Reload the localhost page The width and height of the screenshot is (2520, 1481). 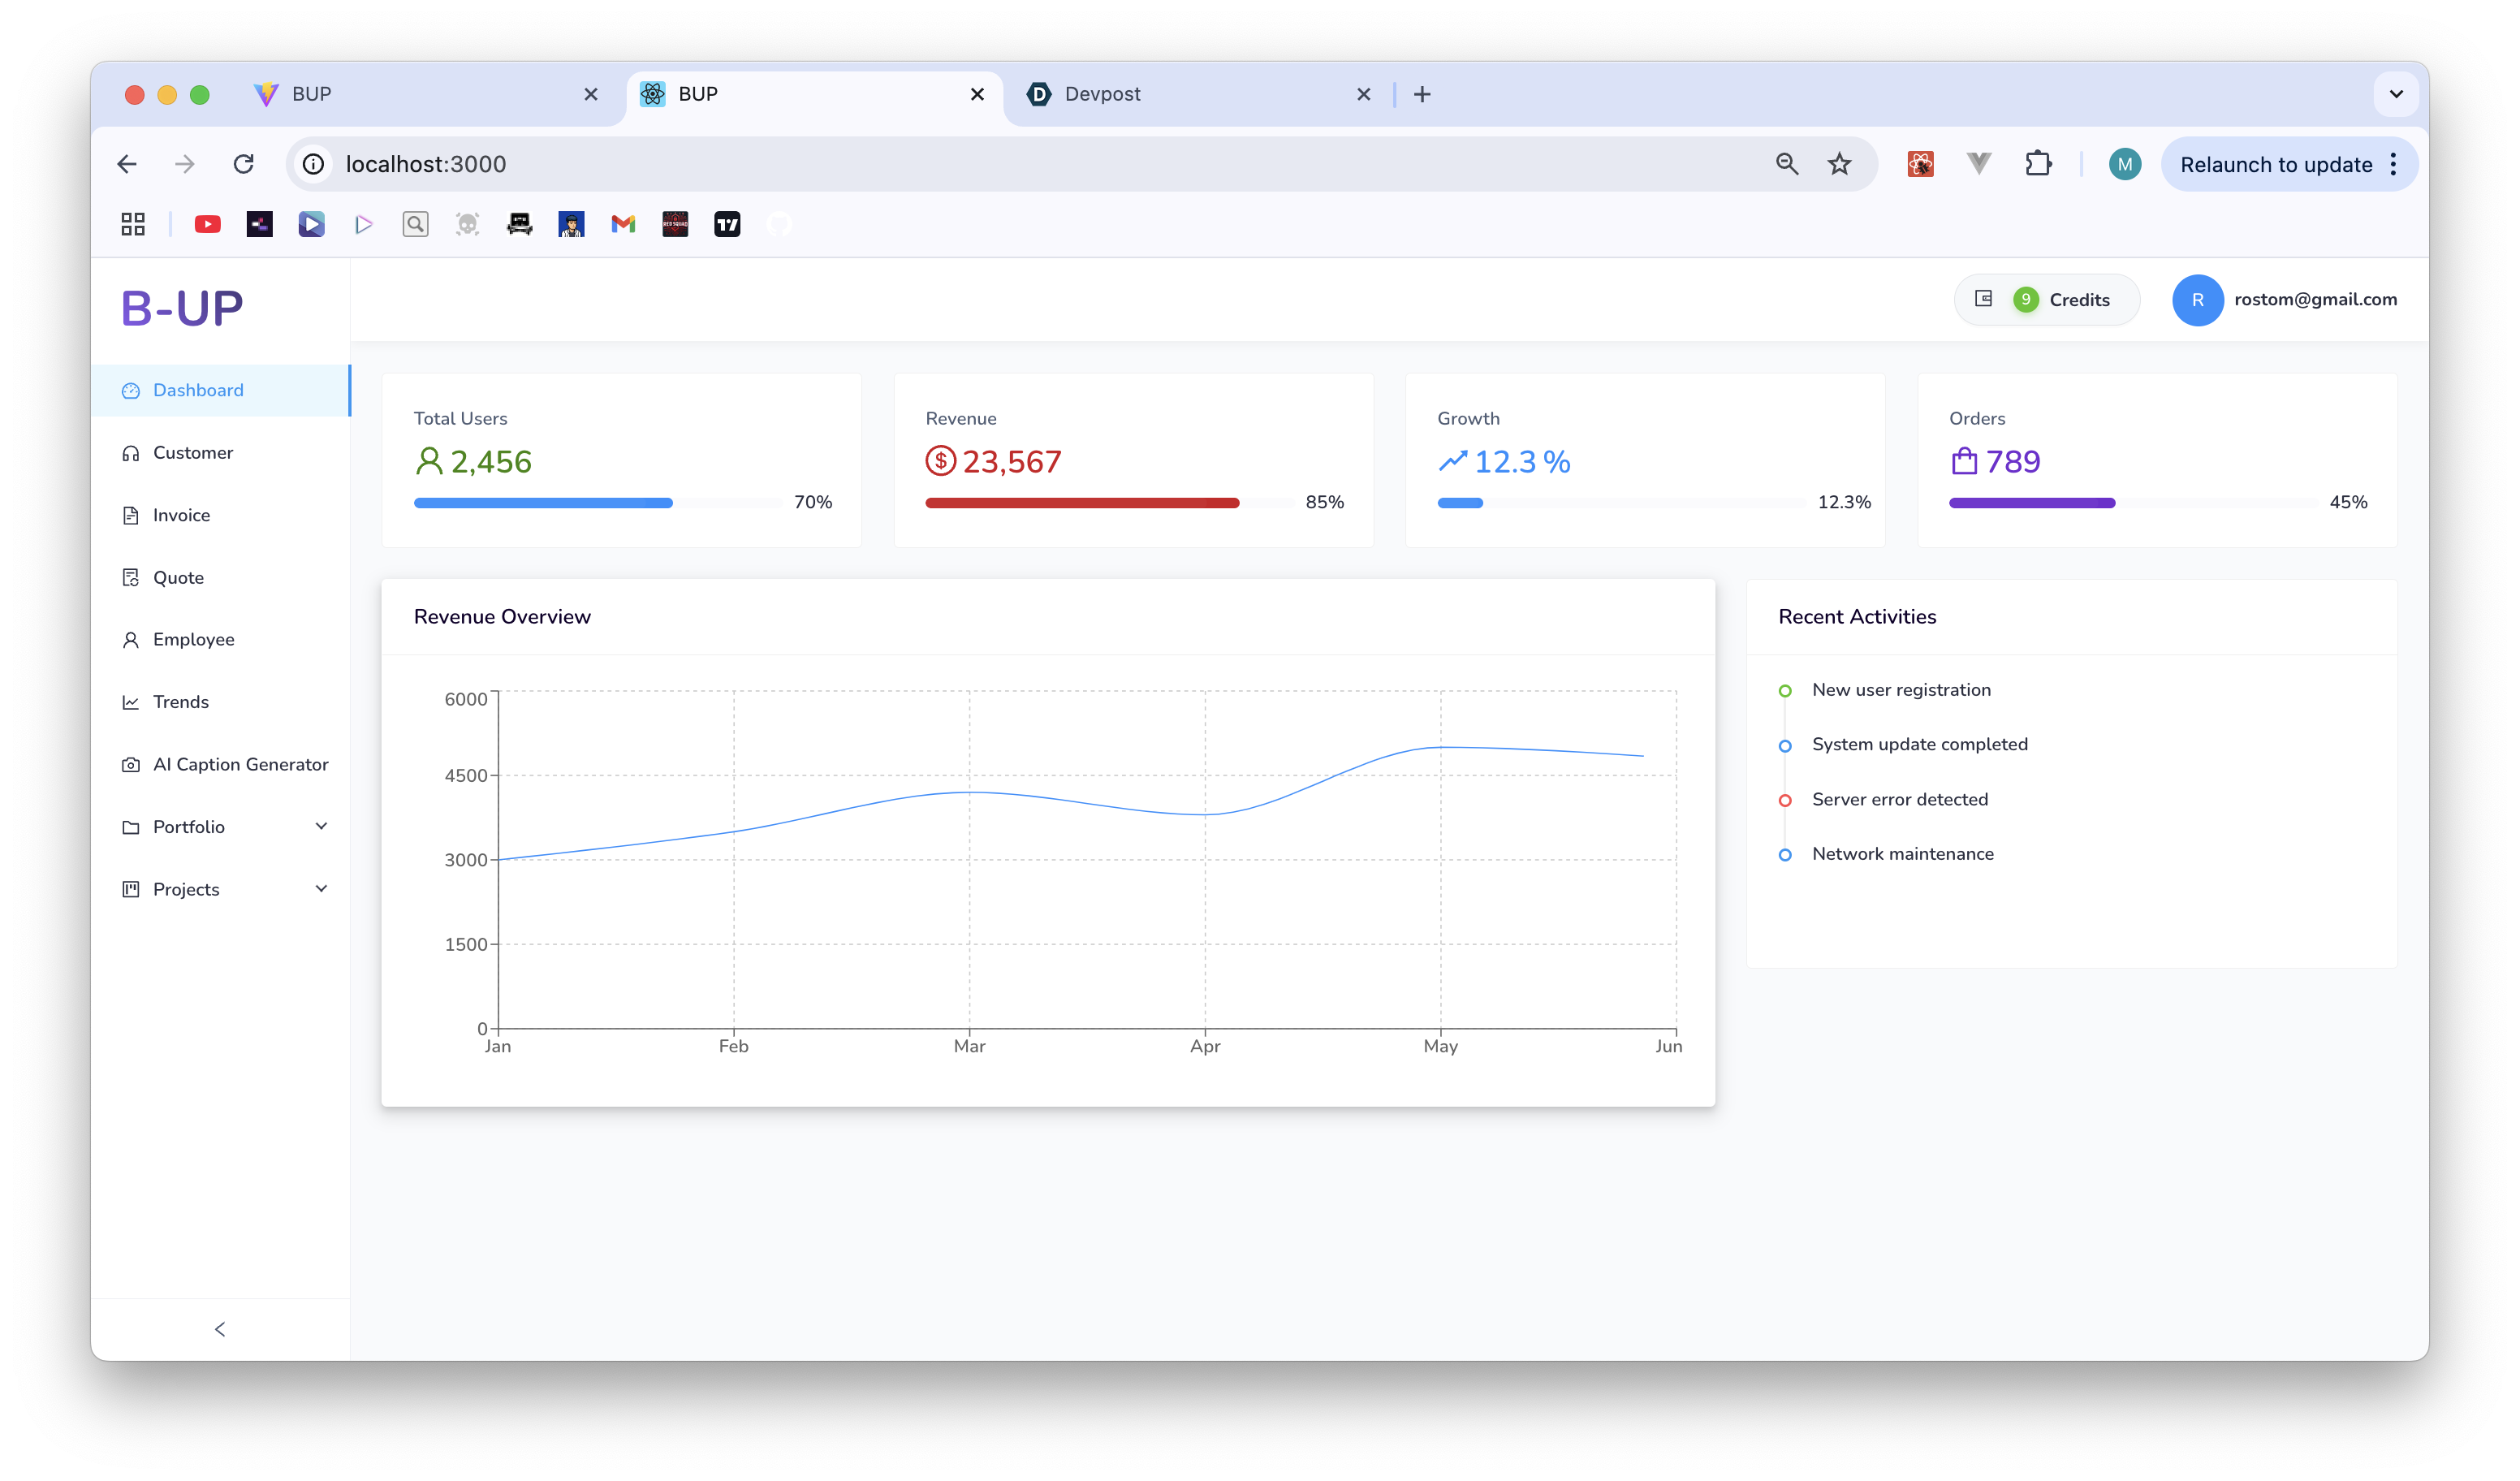pyautogui.click(x=244, y=164)
